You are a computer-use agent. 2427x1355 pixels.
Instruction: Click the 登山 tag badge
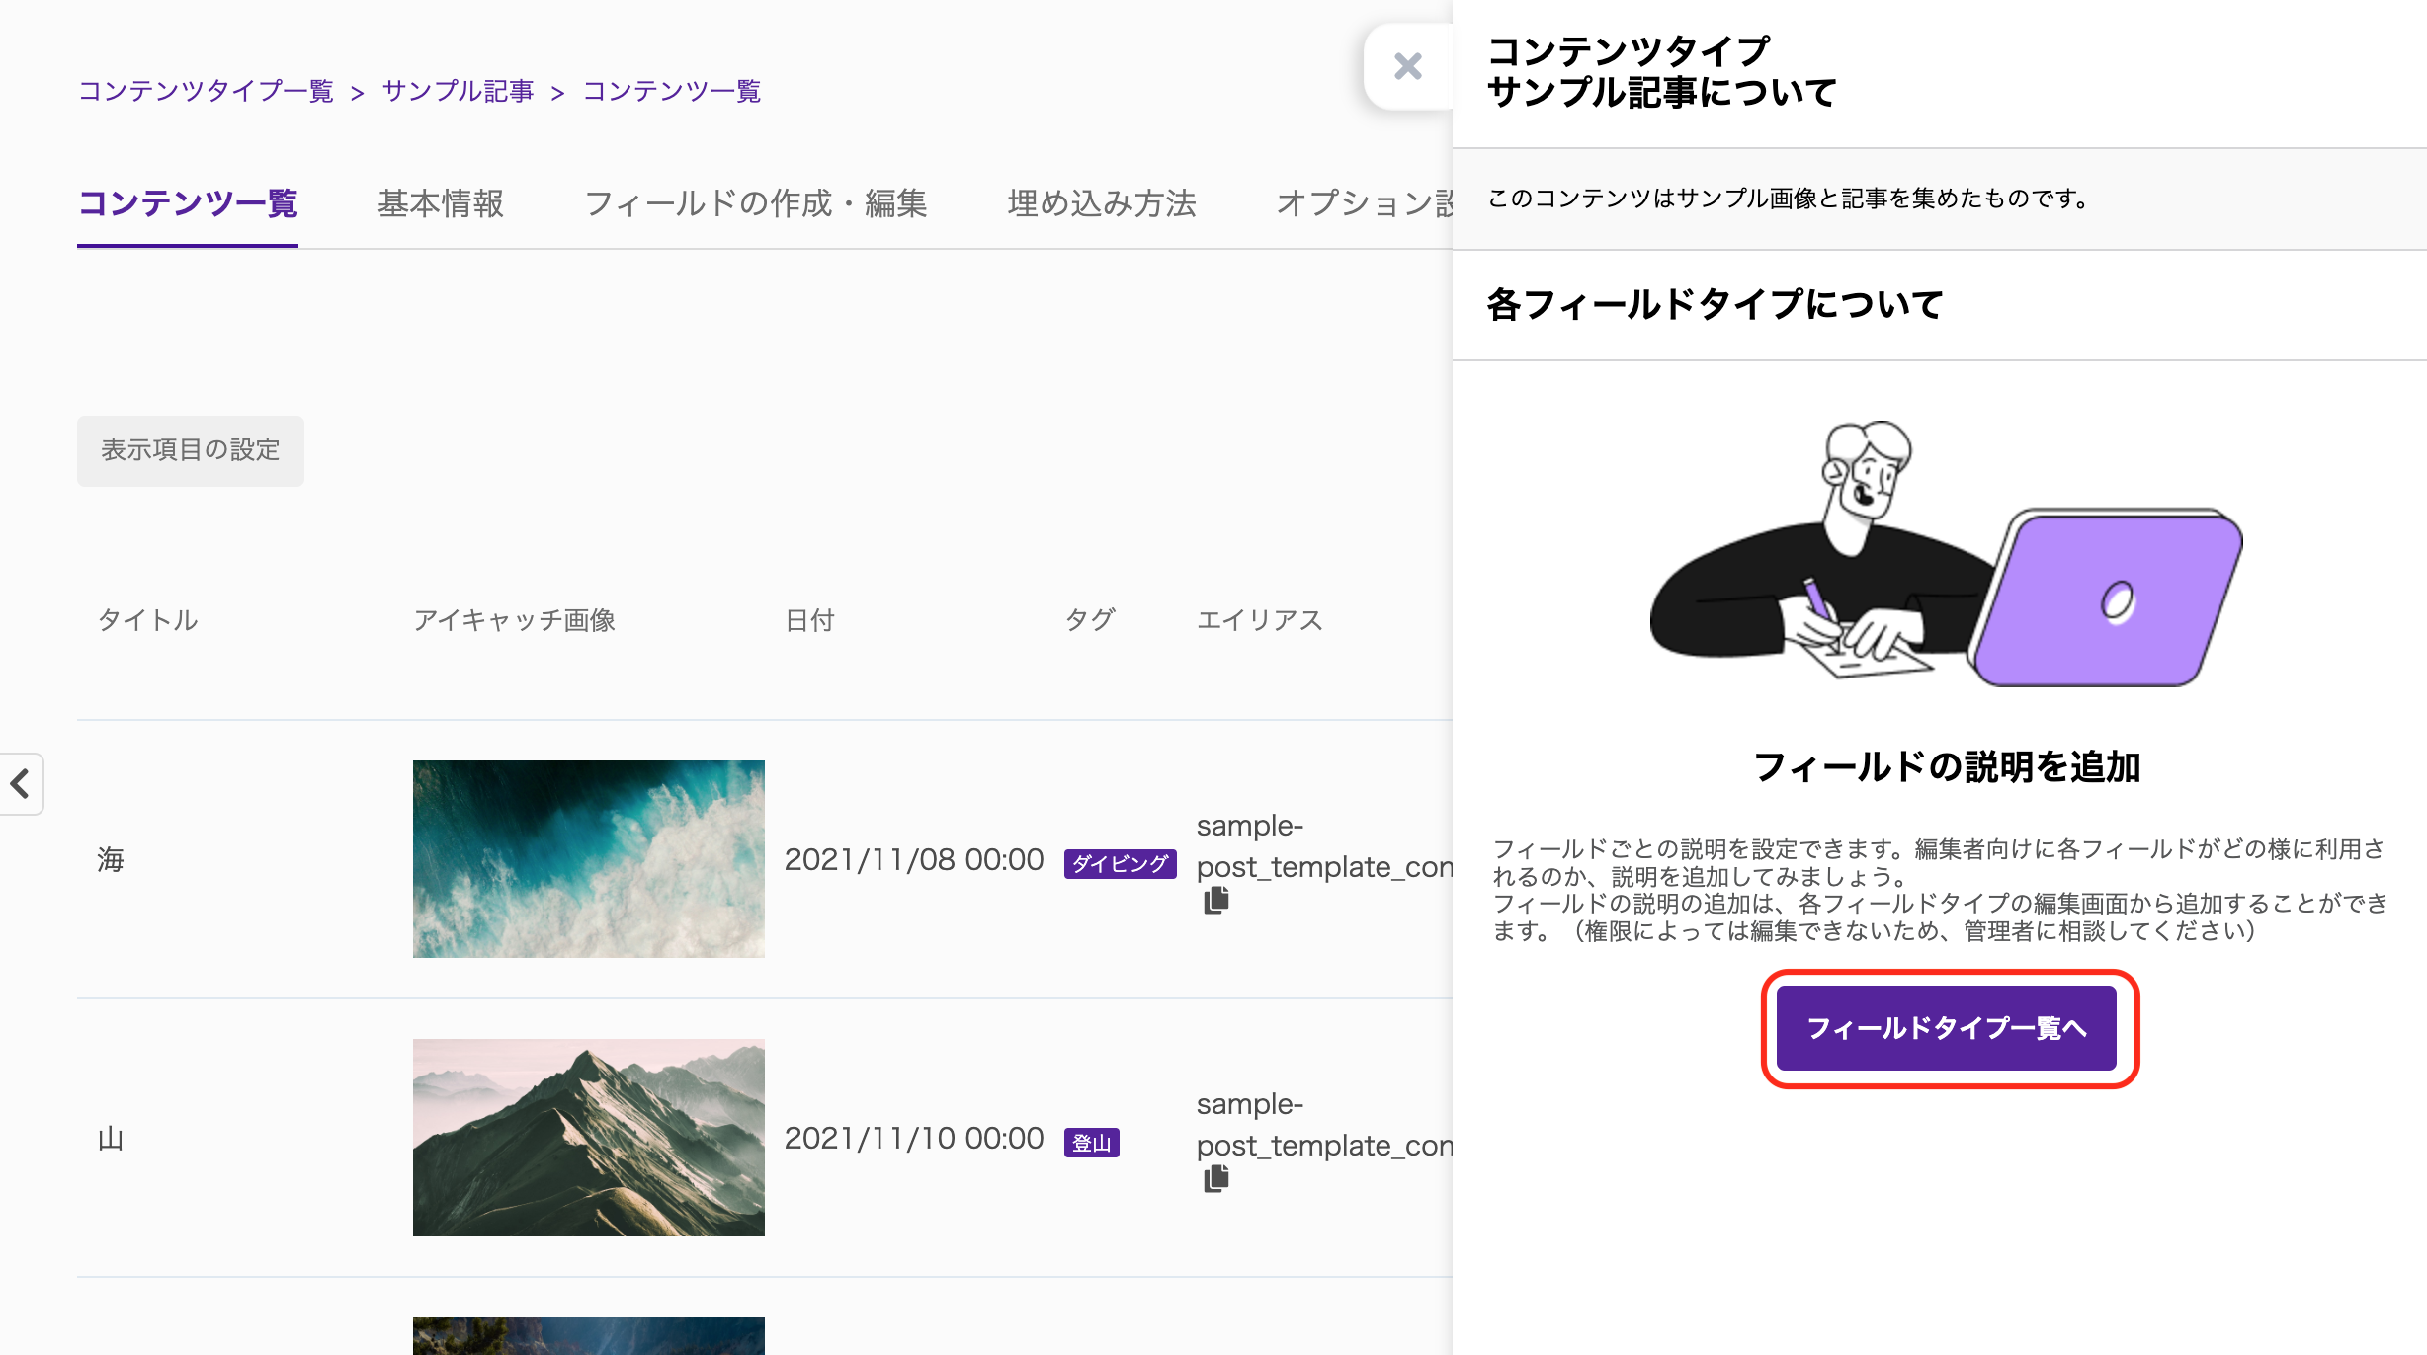coord(1092,1143)
